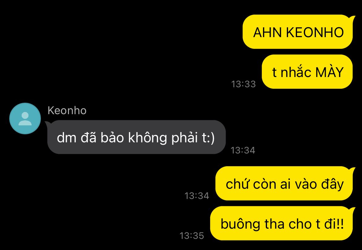Select the 't nhắc MÀY' message bubble

tap(307, 72)
